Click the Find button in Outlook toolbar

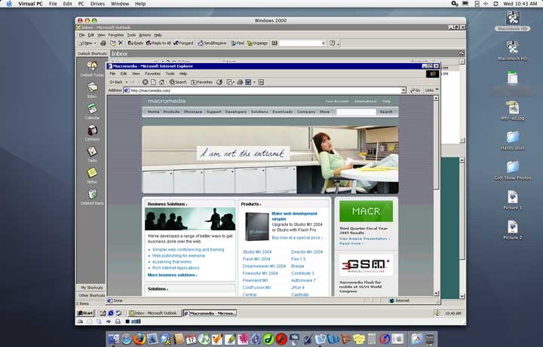click(238, 43)
